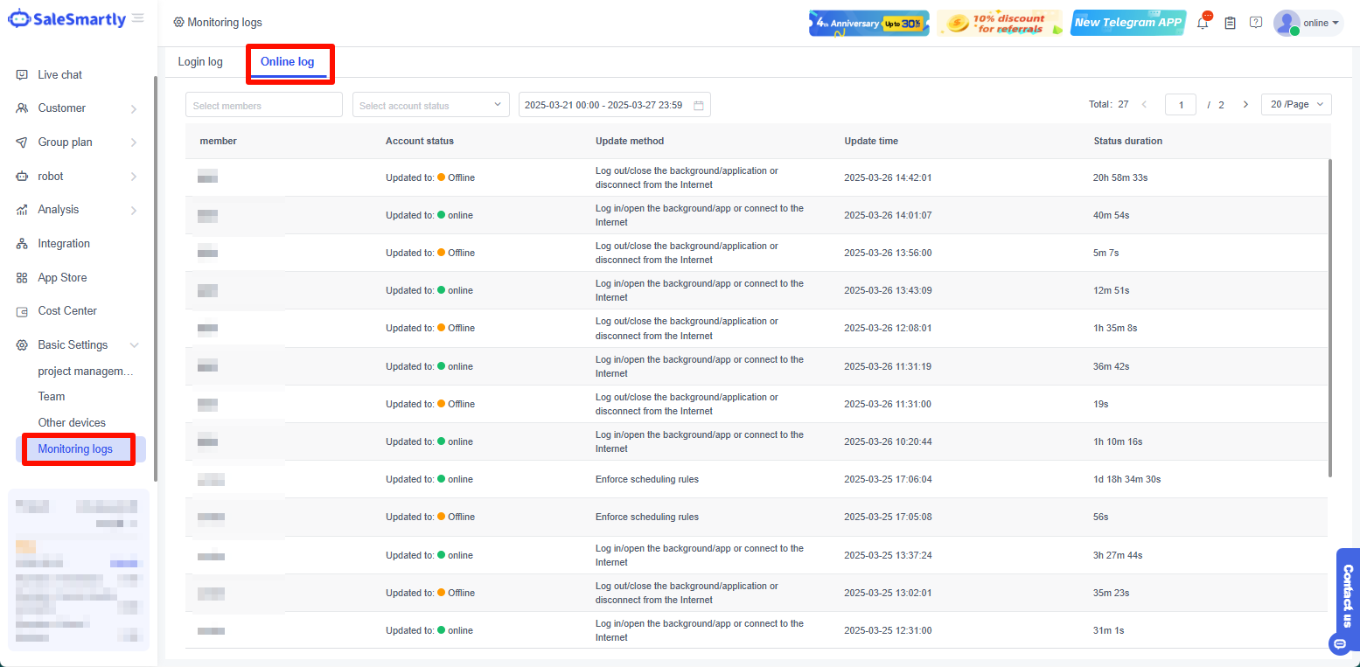
Task: Click the user avatar icon
Action: (1286, 24)
